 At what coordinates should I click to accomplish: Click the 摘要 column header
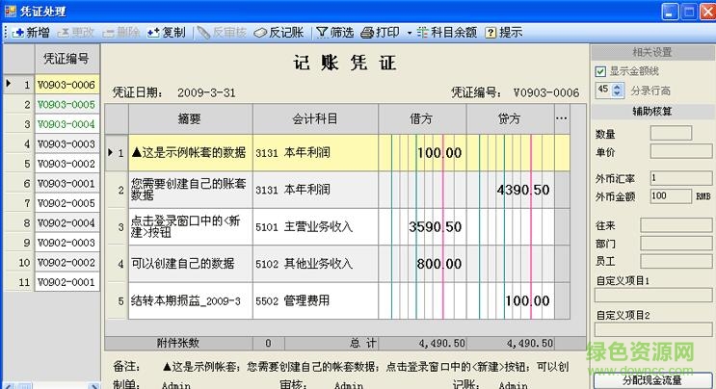191,119
